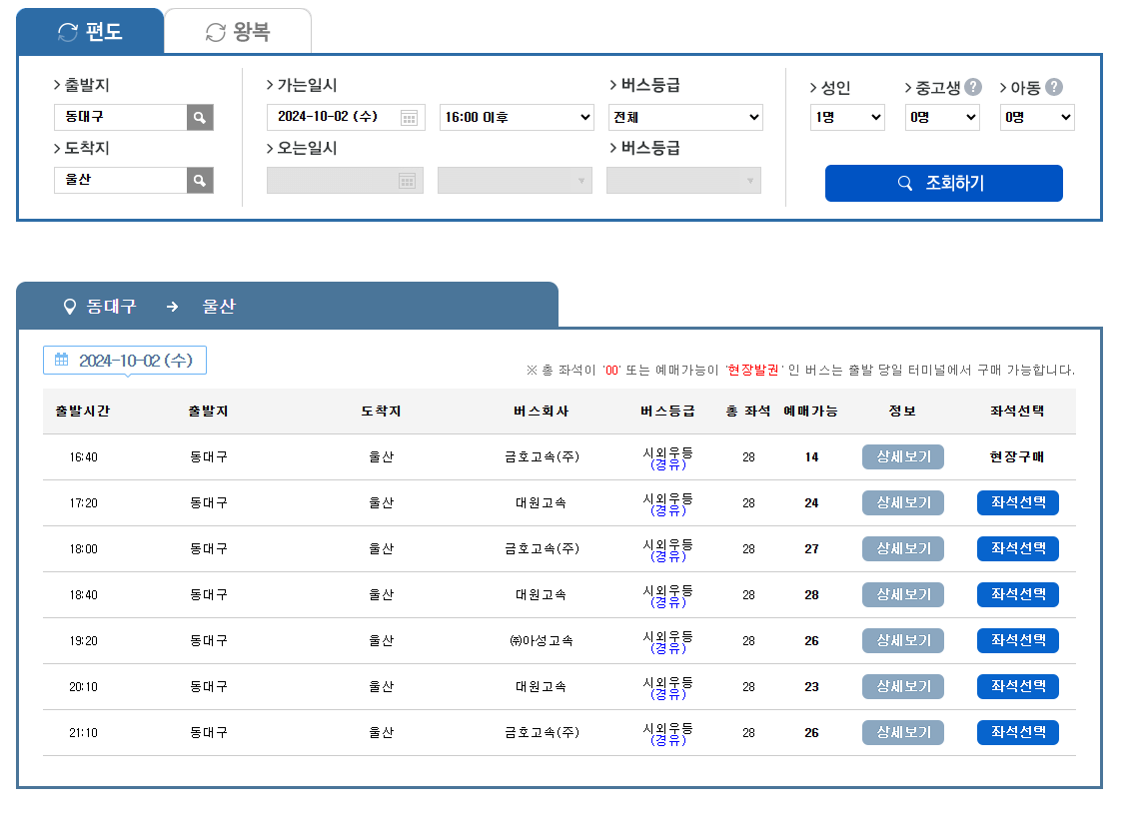This screenshot has height=830, width=1134.
Task: Click the help icon next to 아동
Action: (1054, 87)
